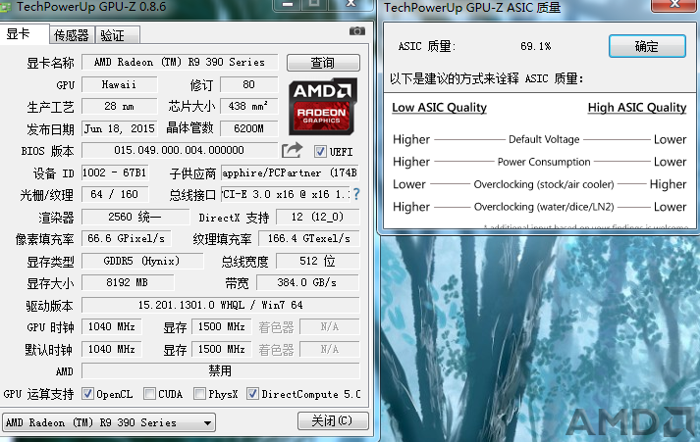Toggle the UEFI checkbox
Image resolution: width=700 pixels, height=442 pixels.
[320, 152]
